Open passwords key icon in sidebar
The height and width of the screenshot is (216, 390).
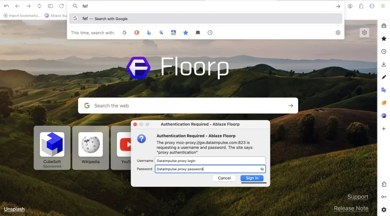coord(384,197)
